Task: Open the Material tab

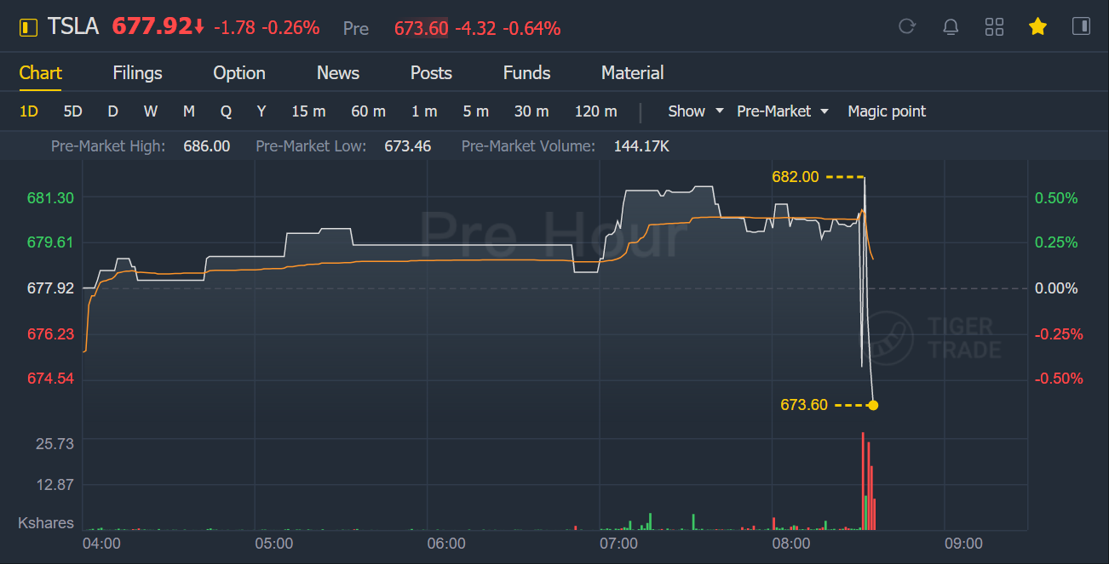Action: [x=632, y=73]
